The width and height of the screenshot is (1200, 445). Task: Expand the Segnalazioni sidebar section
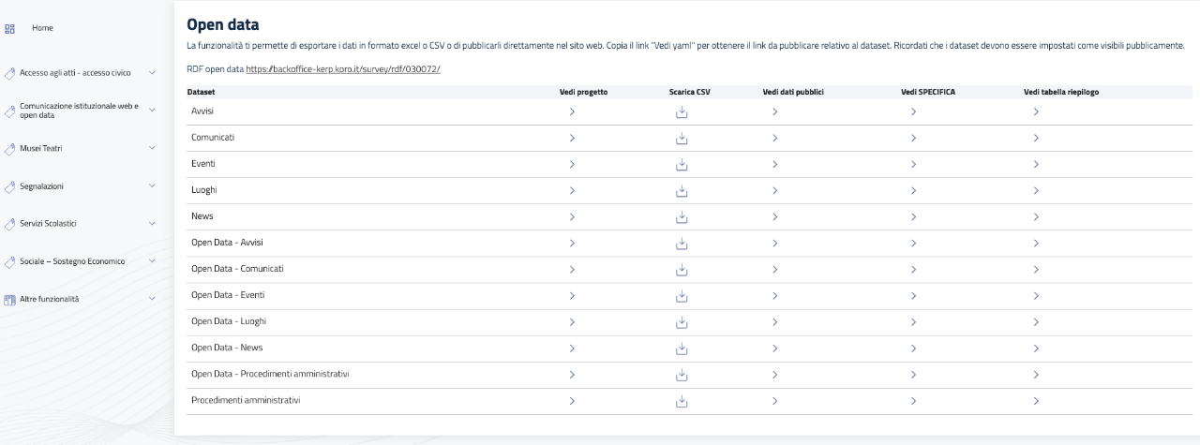click(x=152, y=185)
